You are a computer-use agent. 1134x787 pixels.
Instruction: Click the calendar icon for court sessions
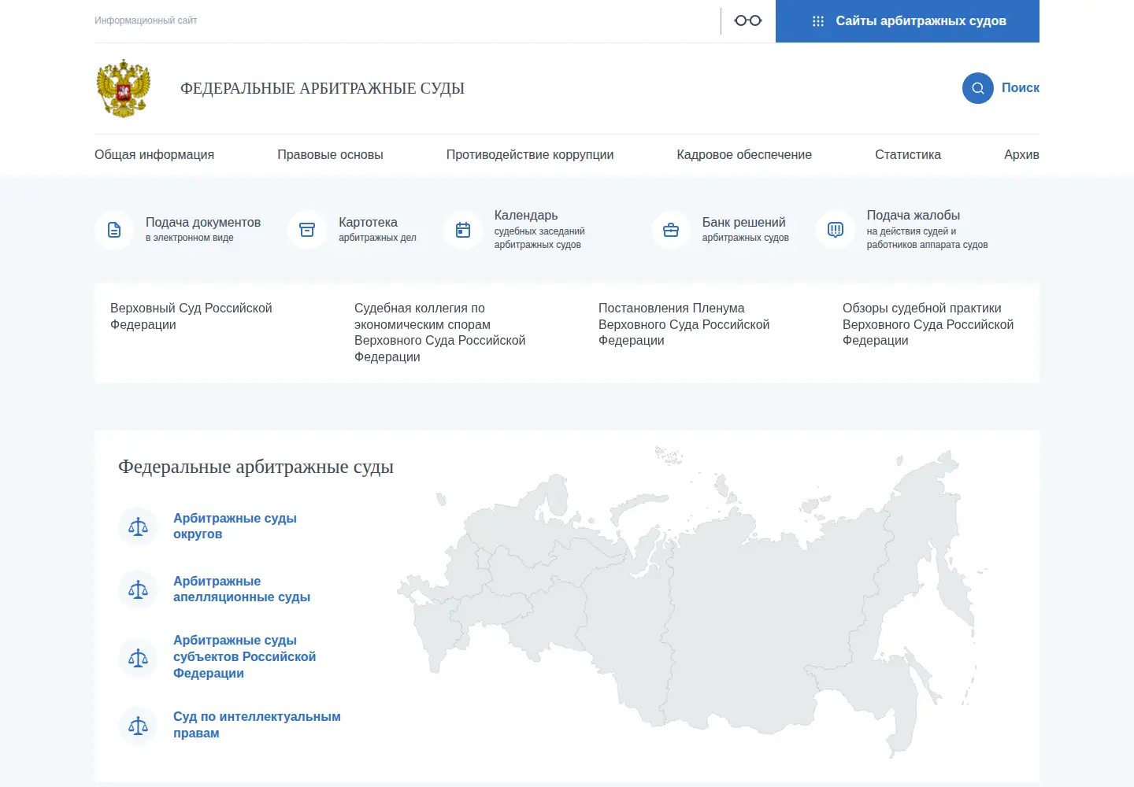pyautogui.click(x=463, y=230)
